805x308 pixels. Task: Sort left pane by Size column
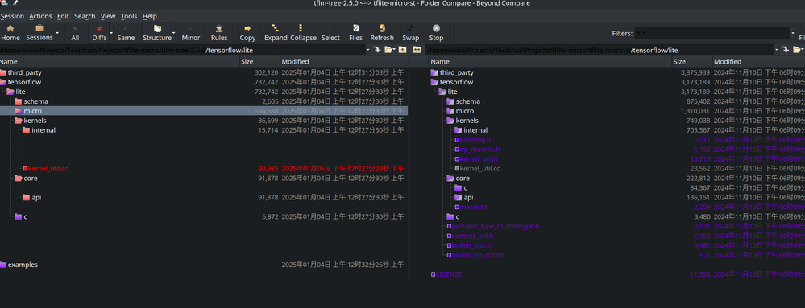tap(259, 61)
